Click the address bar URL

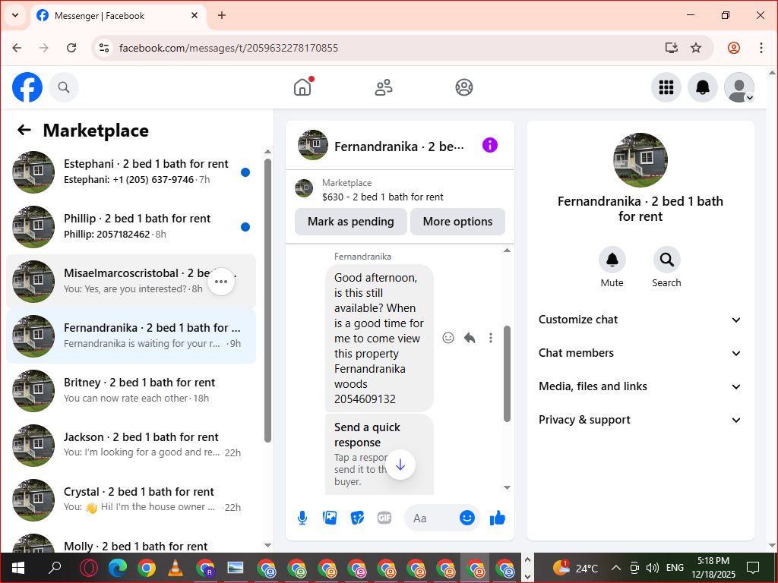click(228, 48)
